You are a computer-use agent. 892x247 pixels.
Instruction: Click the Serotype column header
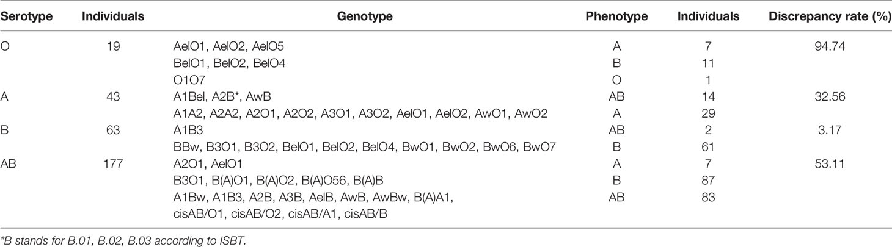pyautogui.click(x=23, y=17)
